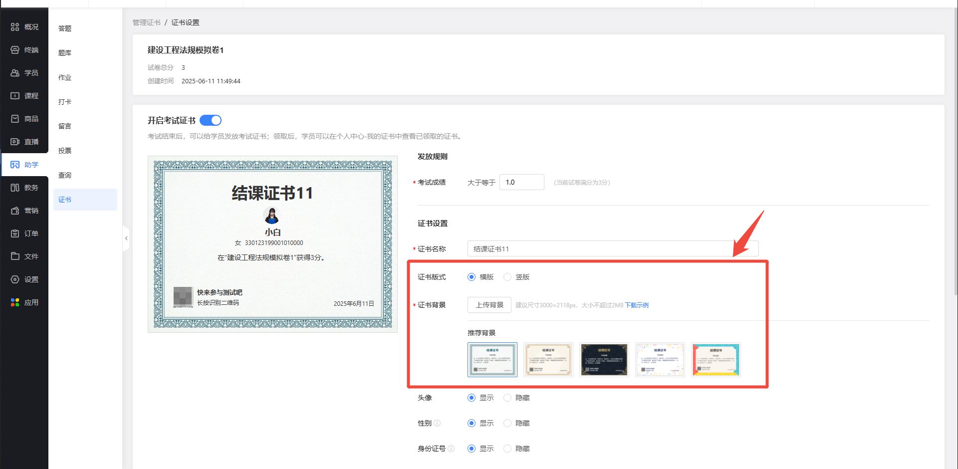958x469 pixels.
Task: Select the 竖版 portrait layout radio button
Action: click(x=507, y=277)
